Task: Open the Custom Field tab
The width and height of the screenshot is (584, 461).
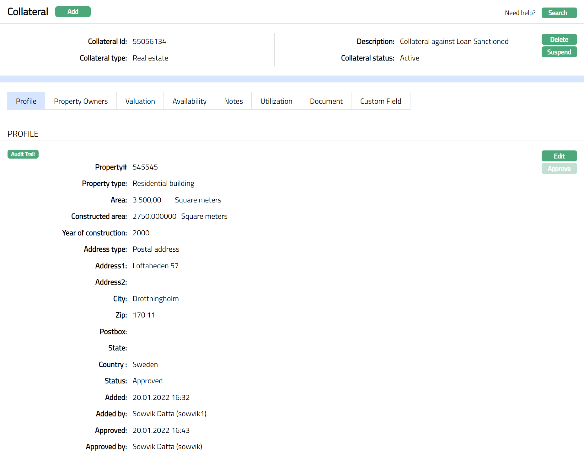Action: 380,101
